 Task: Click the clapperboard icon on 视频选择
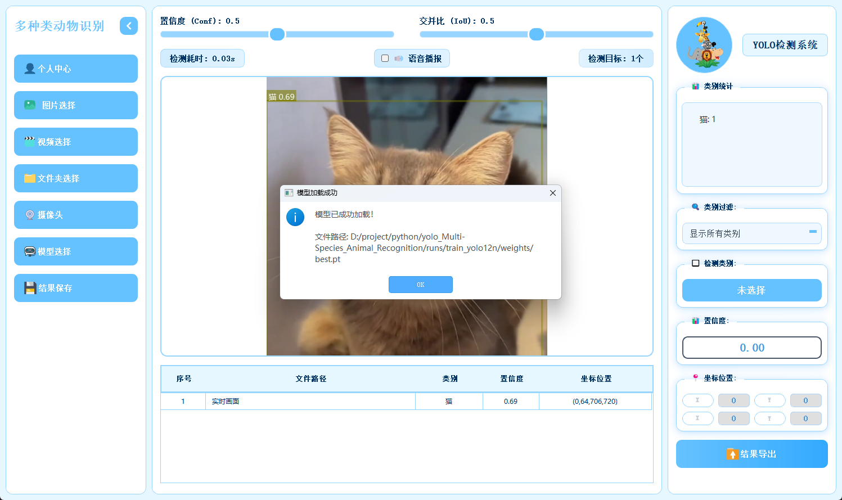(30, 142)
